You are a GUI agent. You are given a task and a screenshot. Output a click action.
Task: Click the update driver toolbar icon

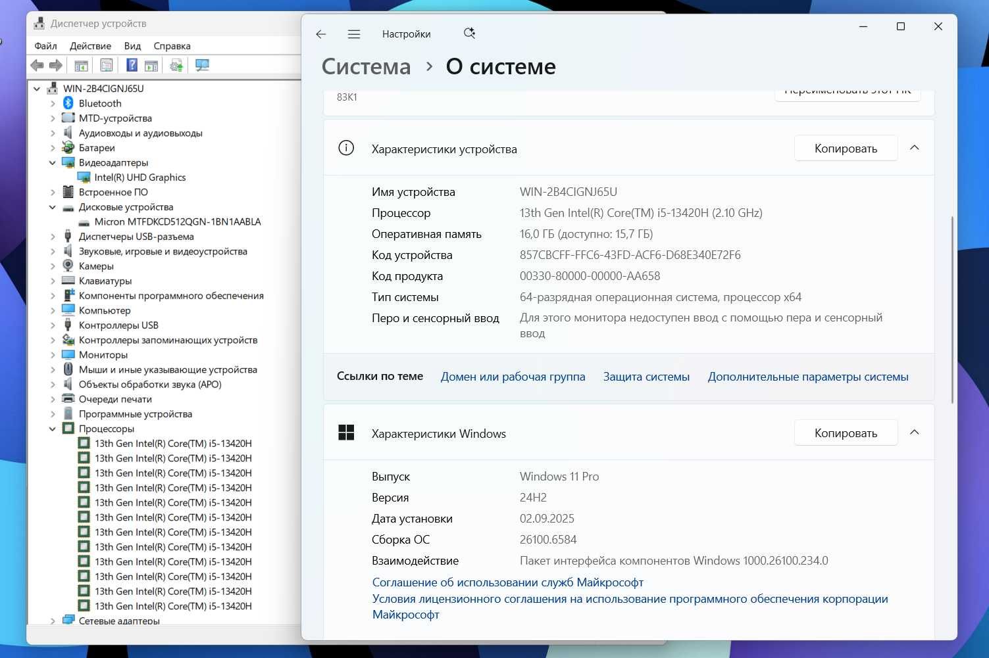pyautogui.click(x=176, y=65)
